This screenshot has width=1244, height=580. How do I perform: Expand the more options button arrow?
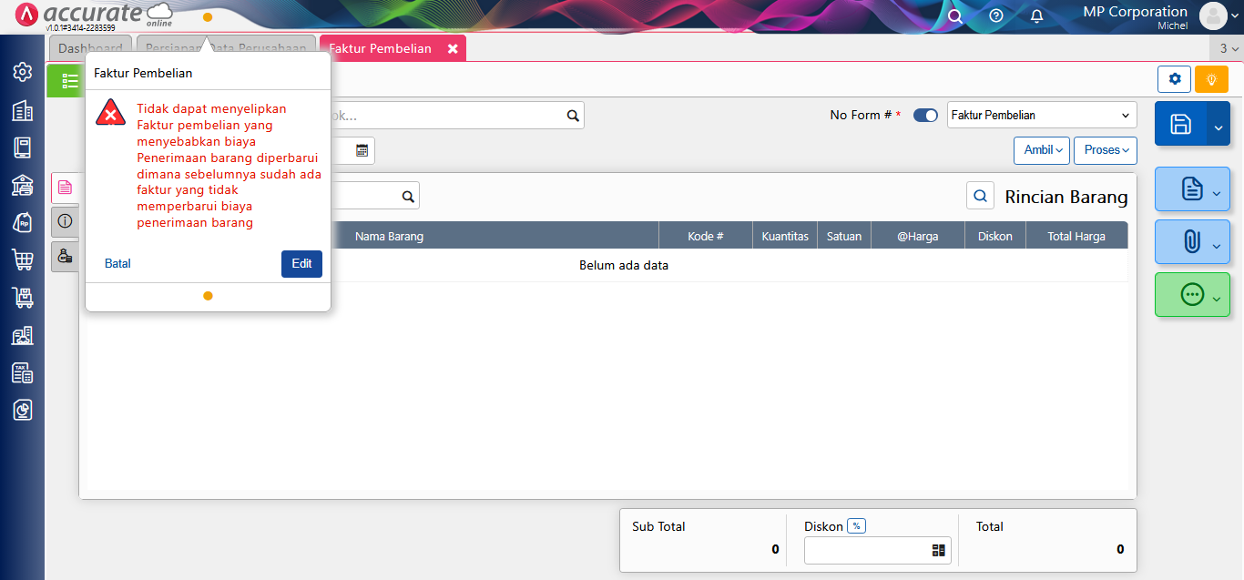coord(1218,300)
